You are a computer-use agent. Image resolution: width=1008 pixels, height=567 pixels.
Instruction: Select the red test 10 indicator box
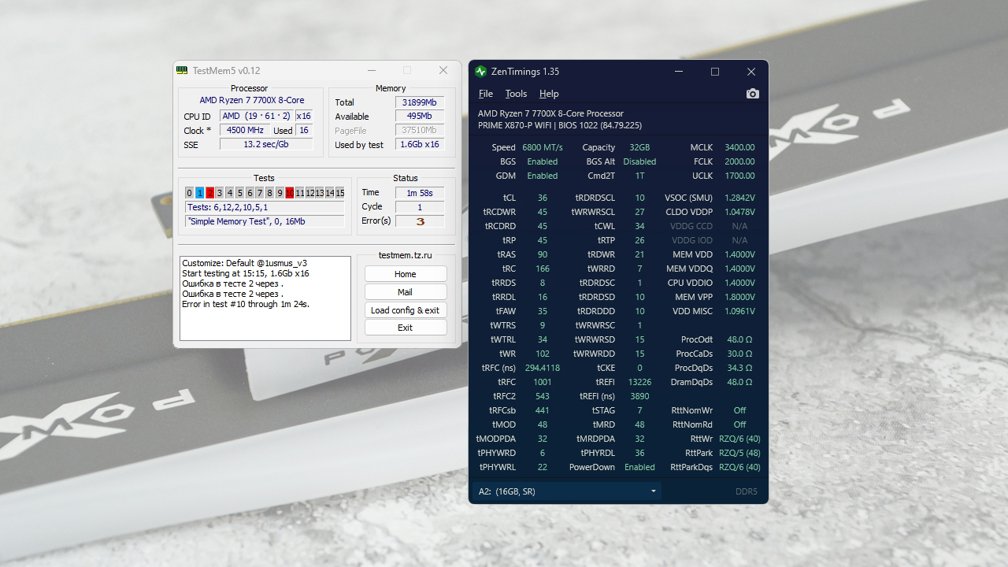tap(290, 193)
